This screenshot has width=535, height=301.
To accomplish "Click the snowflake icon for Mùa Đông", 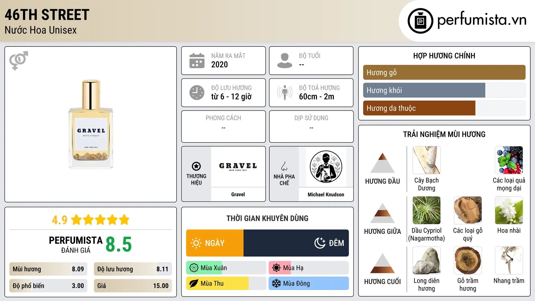I will coord(276,283).
